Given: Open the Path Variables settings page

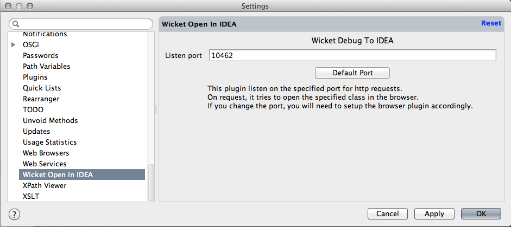Looking at the screenshot, I should pyautogui.click(x=46, y=66).
